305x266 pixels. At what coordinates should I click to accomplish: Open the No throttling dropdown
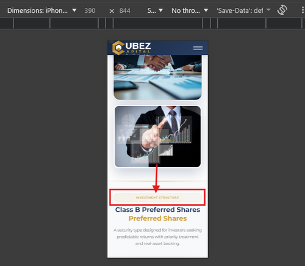pos(190,10)
